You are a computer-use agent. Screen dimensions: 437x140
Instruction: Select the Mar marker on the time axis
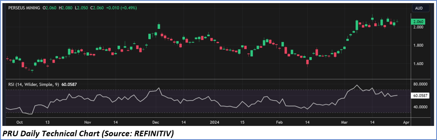(x=345, y=122)
